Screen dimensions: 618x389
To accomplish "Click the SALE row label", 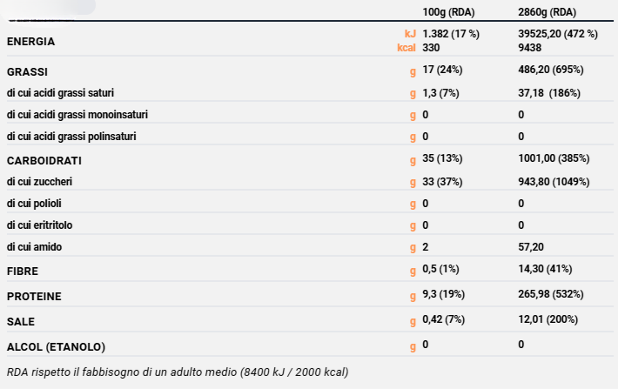I will click(x=21, y=321).
